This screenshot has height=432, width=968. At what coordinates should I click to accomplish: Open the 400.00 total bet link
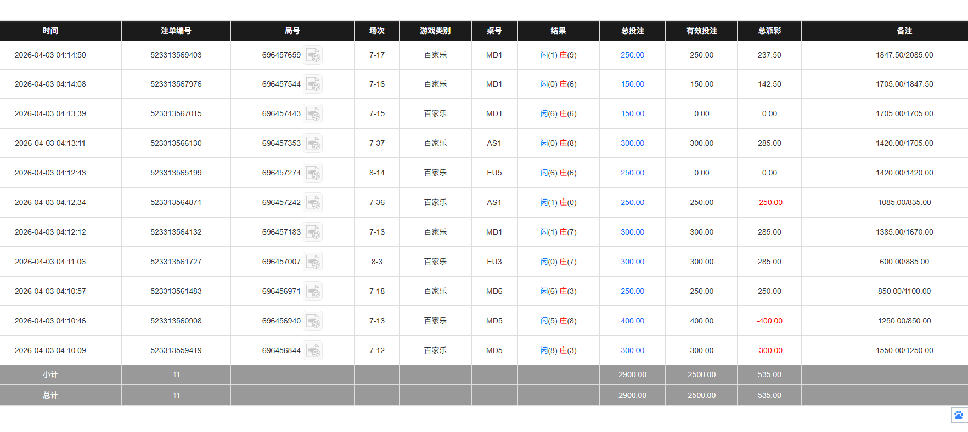click(632, 321)
